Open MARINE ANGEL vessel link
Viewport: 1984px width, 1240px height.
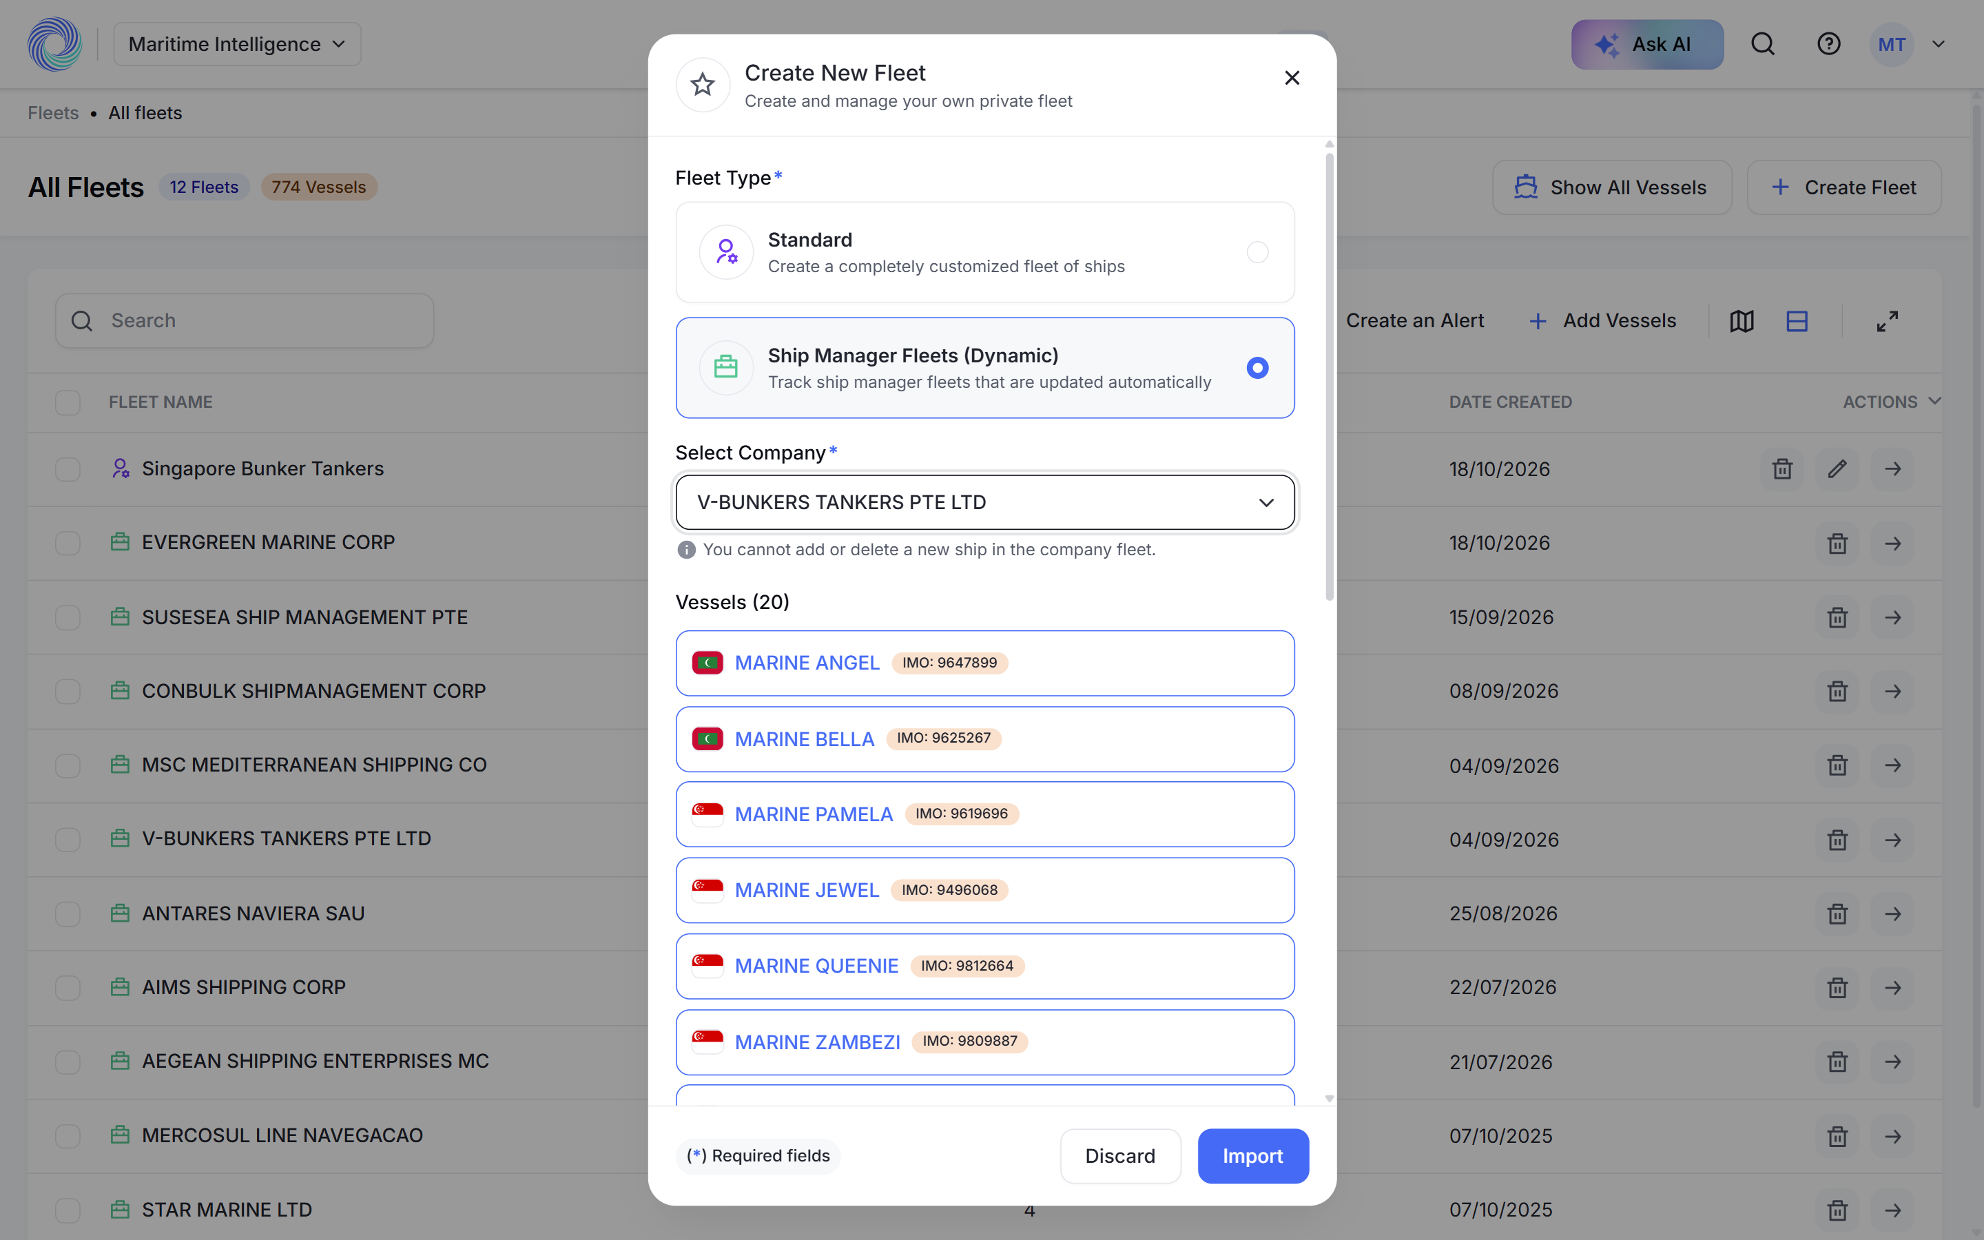806,663
